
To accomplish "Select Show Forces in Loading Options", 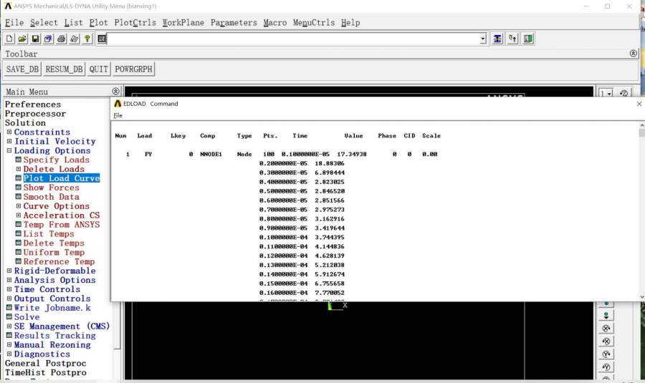I will pos(51,188).
